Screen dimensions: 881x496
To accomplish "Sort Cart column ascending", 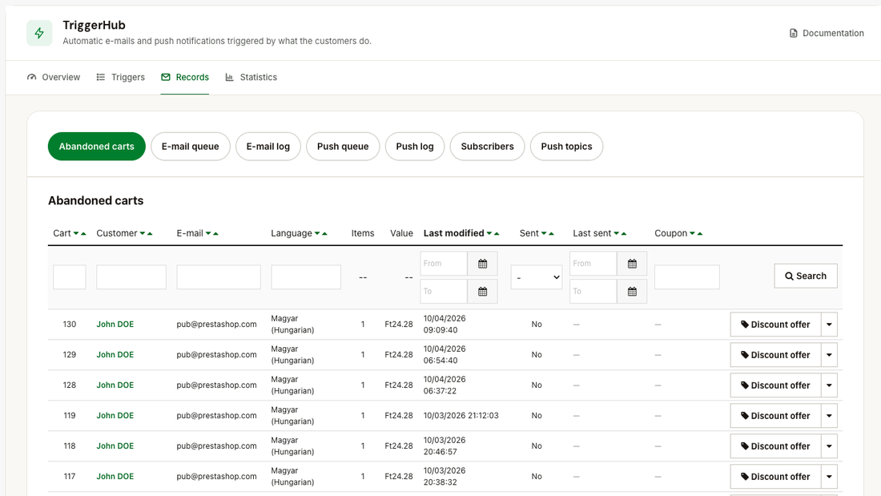I will tap(84, 233).
